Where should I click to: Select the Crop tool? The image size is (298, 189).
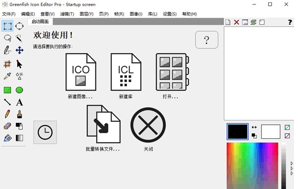coord(7,64)
